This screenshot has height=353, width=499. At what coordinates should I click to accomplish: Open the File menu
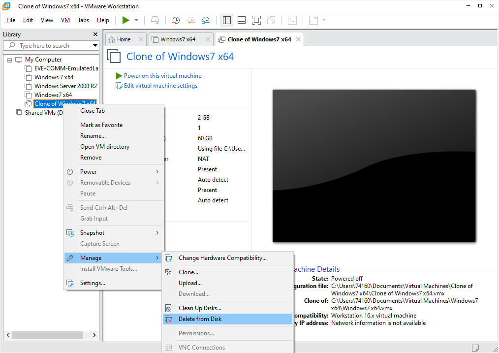(11, 20)
